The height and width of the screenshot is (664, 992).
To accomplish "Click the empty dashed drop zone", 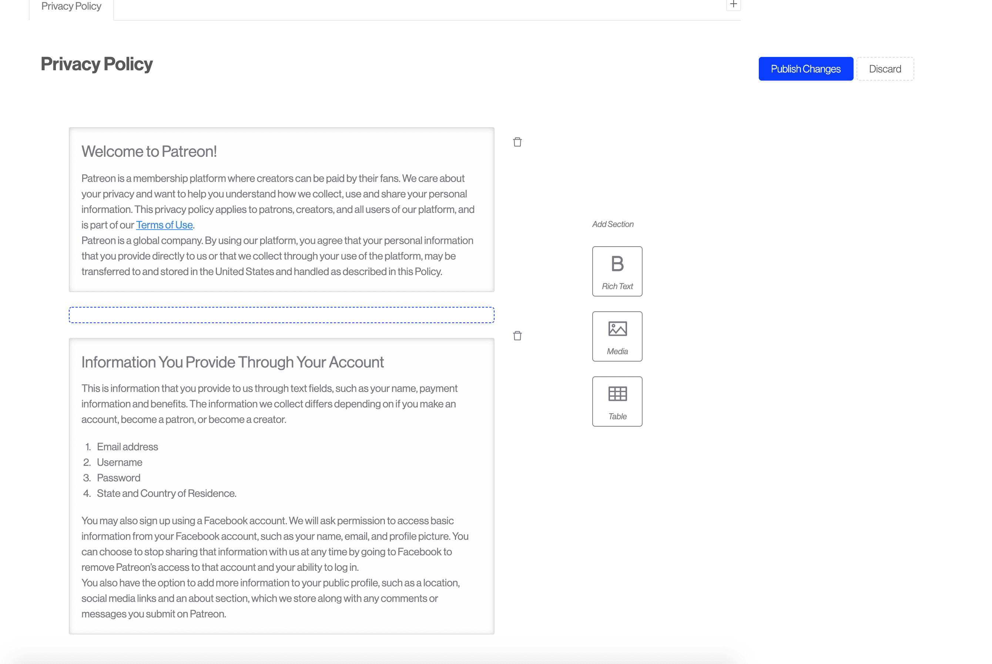I will (x=281, y=315).
